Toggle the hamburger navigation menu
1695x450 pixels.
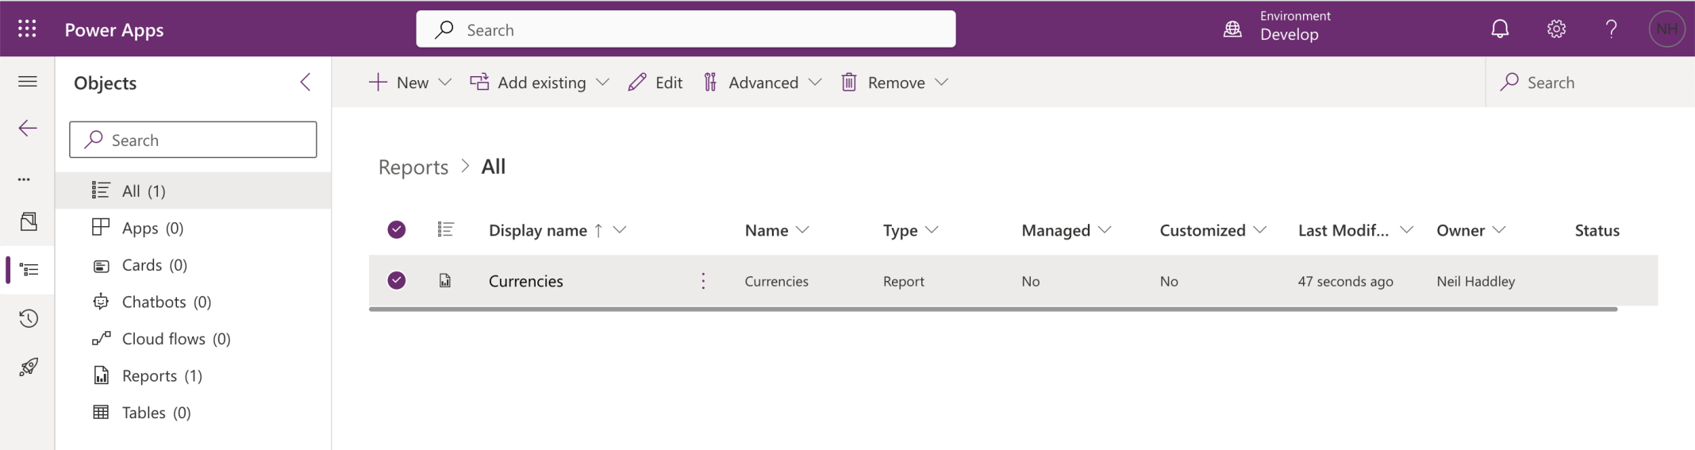click(x=28, y=82)
